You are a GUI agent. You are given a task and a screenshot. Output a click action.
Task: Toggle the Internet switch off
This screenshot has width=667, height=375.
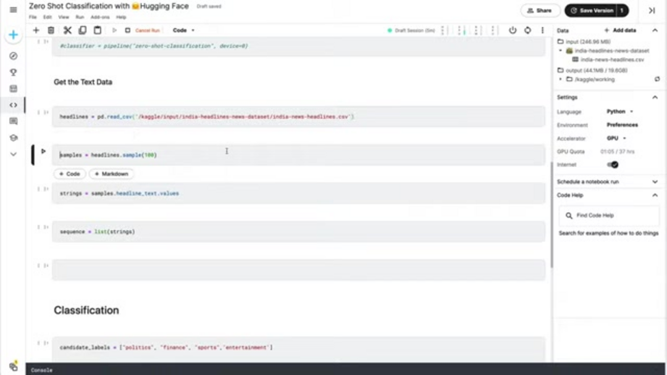coord(613,165)
